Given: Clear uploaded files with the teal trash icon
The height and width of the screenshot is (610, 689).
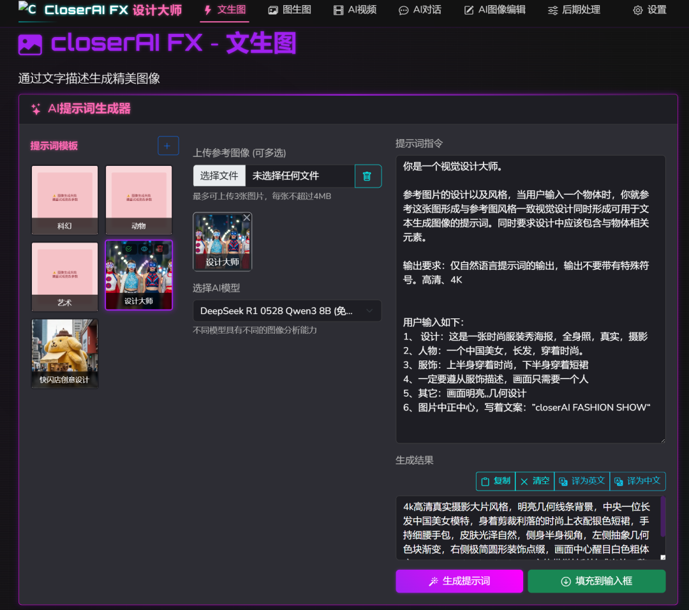Looking at the screenshot, I should [x=367, y=176].
